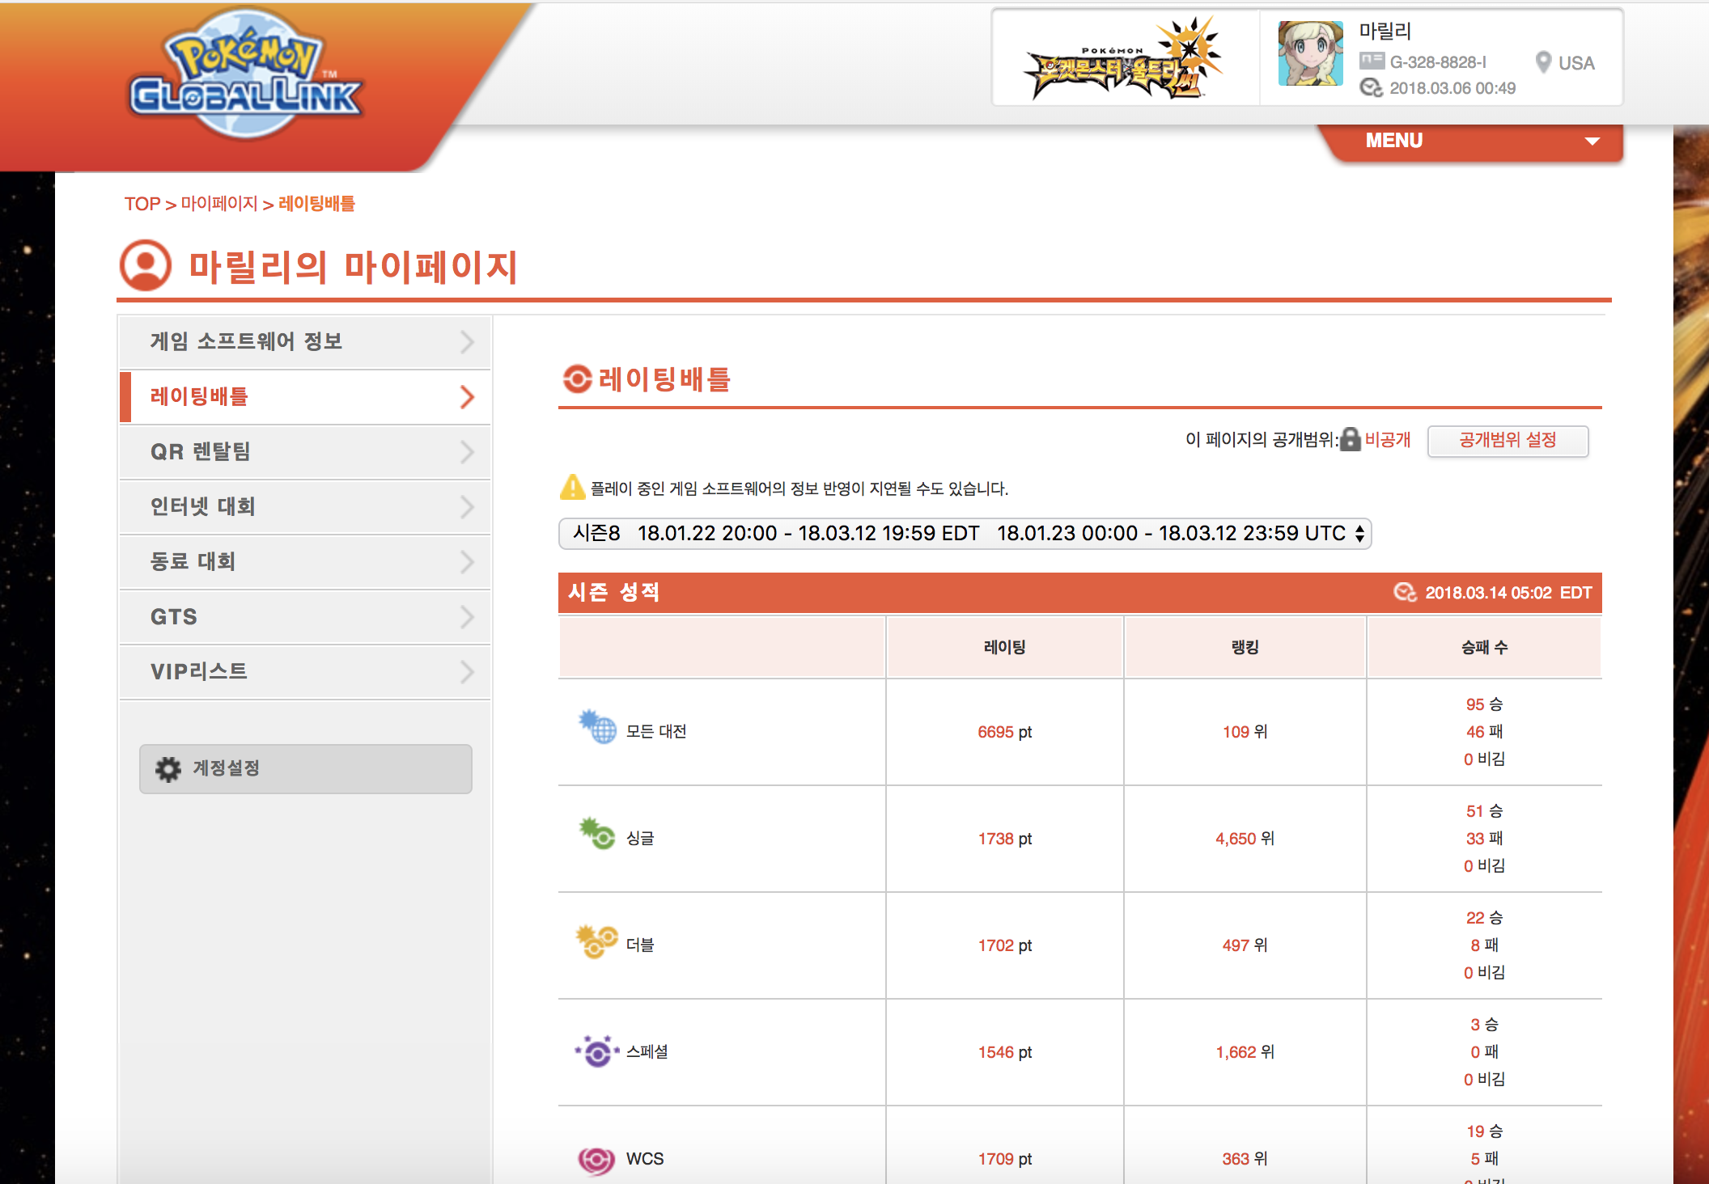Click the Pokémon Global Link logo
Viewport: 1709px width, 1184px height.
click(245, 74)
